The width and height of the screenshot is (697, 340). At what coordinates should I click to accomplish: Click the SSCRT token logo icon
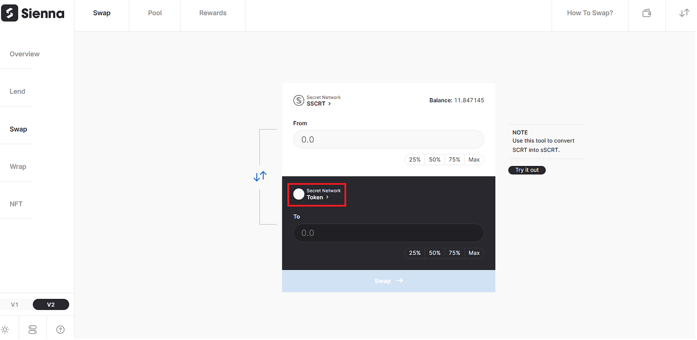[299, 100]
